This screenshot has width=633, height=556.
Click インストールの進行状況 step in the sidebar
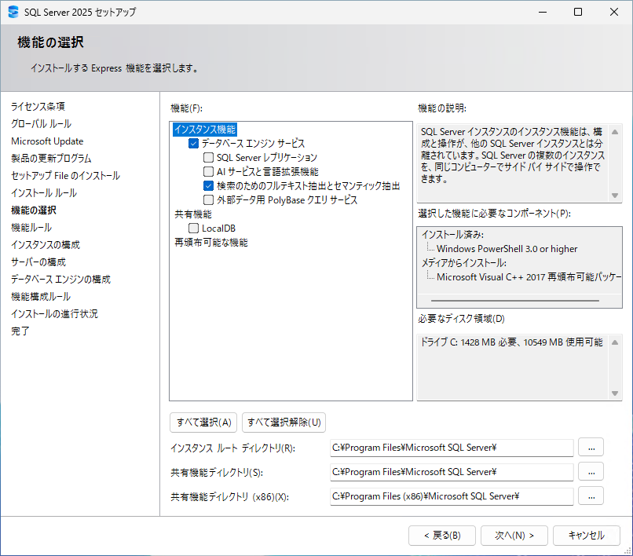[x=54, y=314]
